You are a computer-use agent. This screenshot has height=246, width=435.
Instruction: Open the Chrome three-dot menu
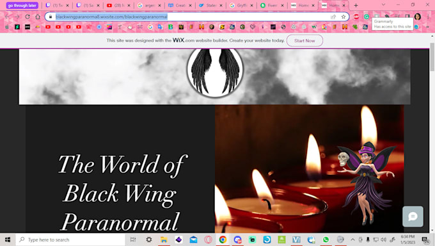click(x=428, y=17)
